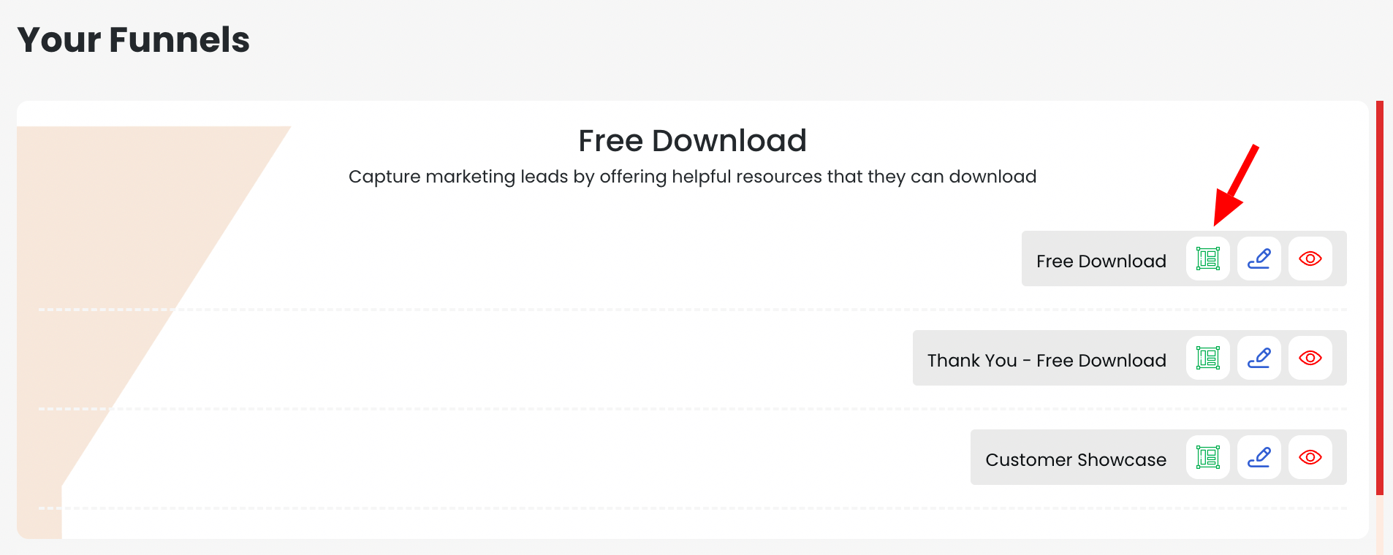Select the Free Download step label
Image resolution: width=1393 pixels, height=555 pixels.
(1101, 261)
